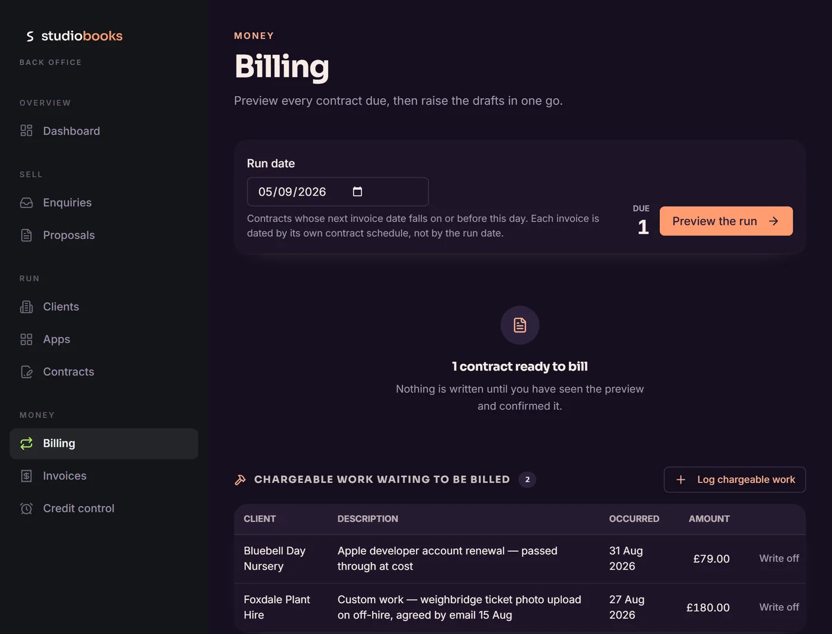Image resolution: width=832 pixels, height=634 pixels.
Task: Open the Dashboard grid icon
Action: coord(26,131)
